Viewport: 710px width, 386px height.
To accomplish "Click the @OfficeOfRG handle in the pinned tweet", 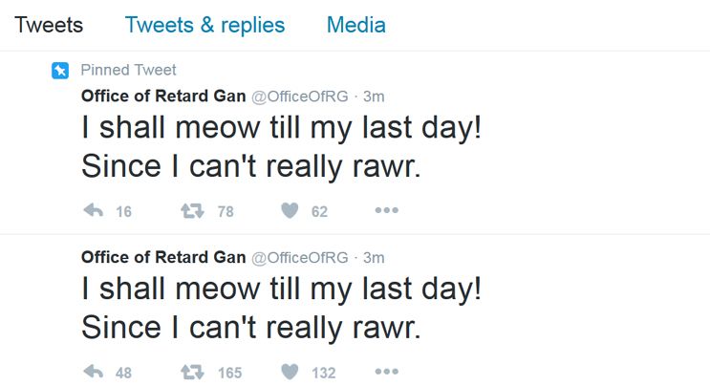I will pos(300,96).
